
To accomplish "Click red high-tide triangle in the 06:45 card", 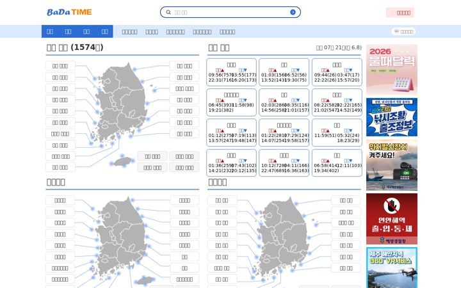I will (x=223, y=100).
